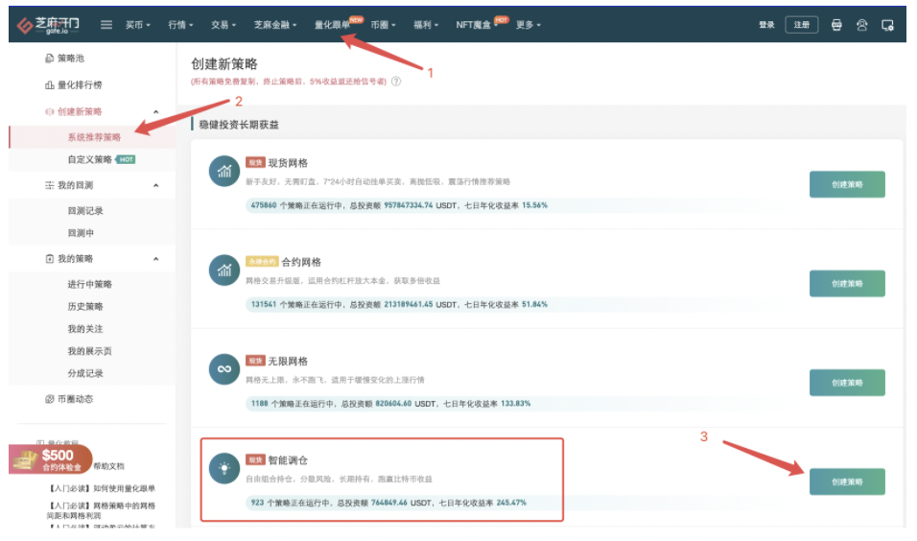The image size is (917, 541).
Task: Open the 更多 dropdown menu
Action: 529,25
